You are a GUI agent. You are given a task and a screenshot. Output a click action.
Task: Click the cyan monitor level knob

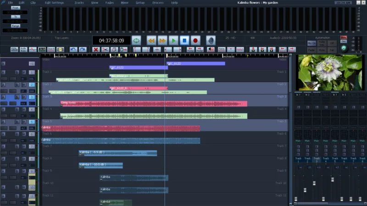[x=344, y=48]
